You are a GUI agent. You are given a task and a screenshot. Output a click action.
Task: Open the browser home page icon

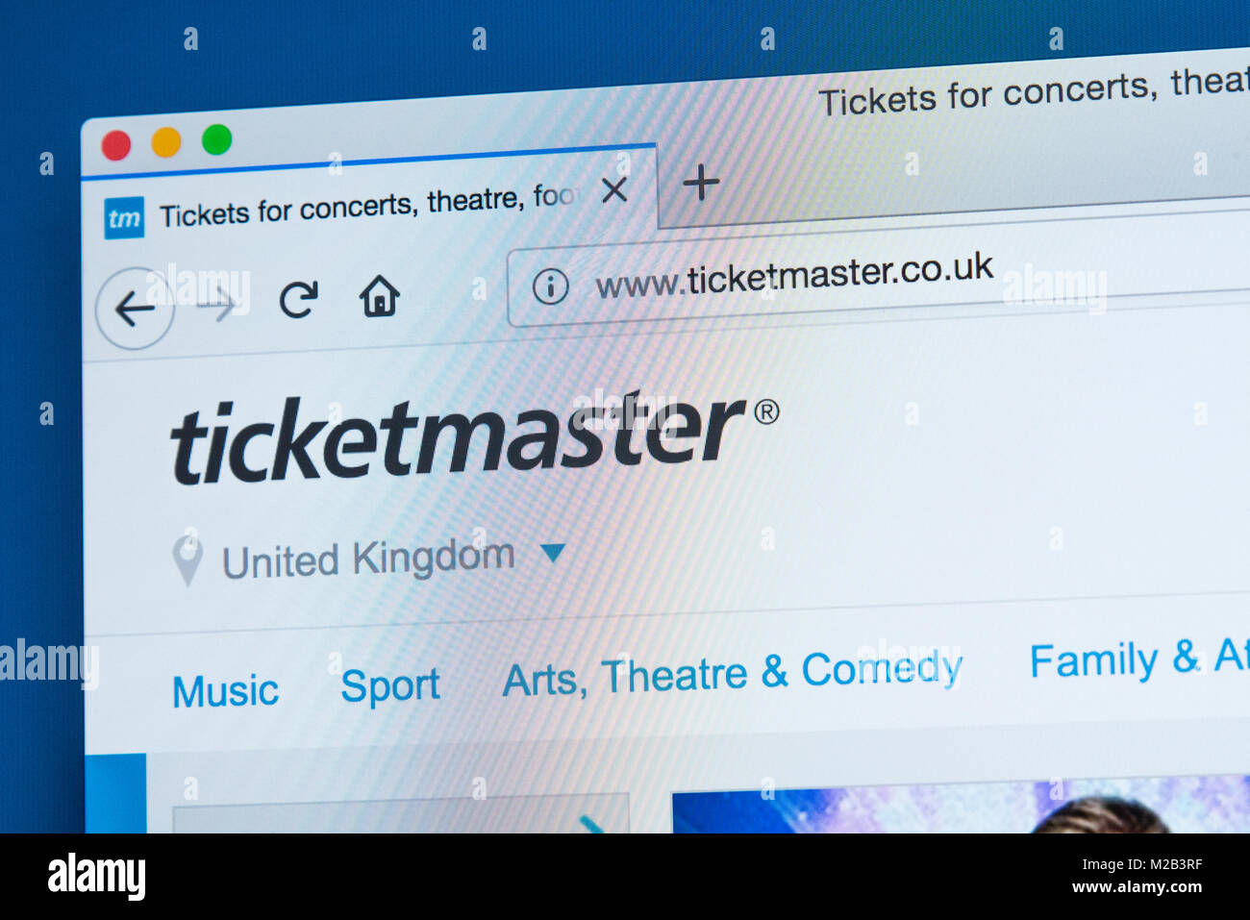[379, 296]
